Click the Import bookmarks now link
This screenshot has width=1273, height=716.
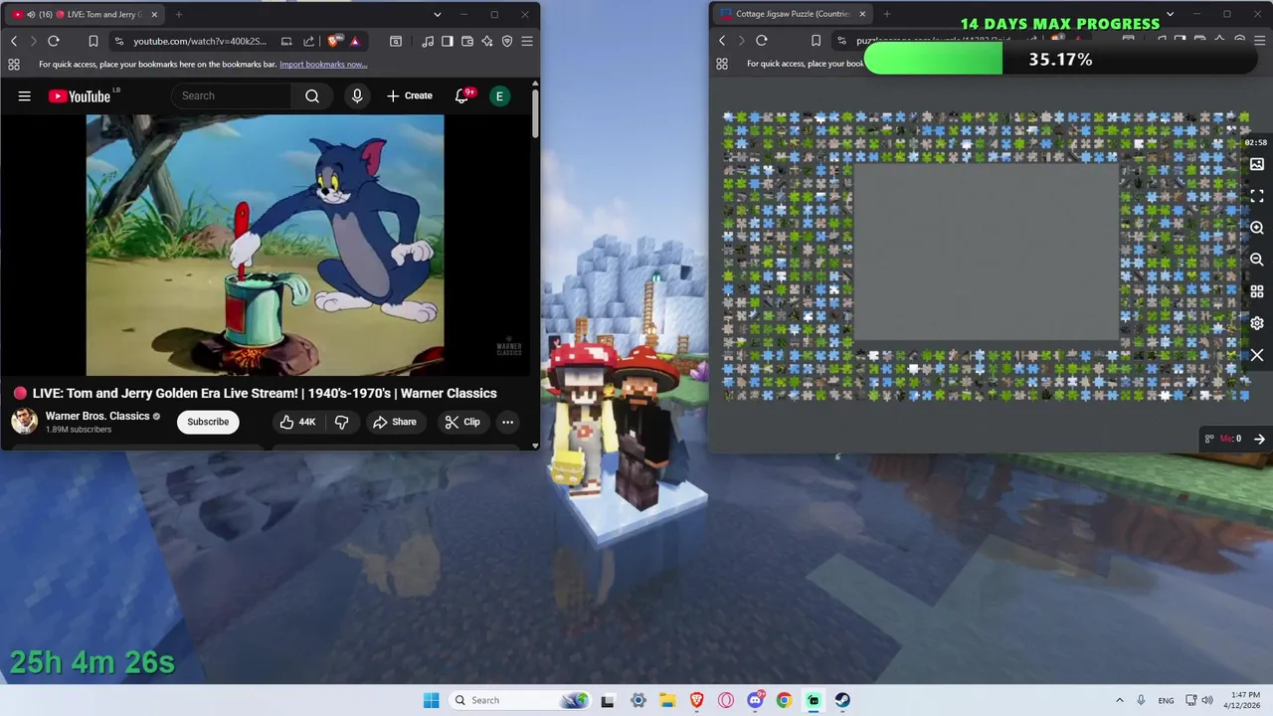point(323,65)
